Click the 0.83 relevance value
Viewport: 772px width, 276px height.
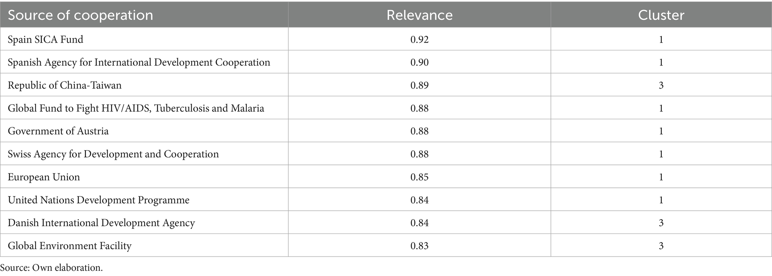pyautogui.click(x=419, y=246)
